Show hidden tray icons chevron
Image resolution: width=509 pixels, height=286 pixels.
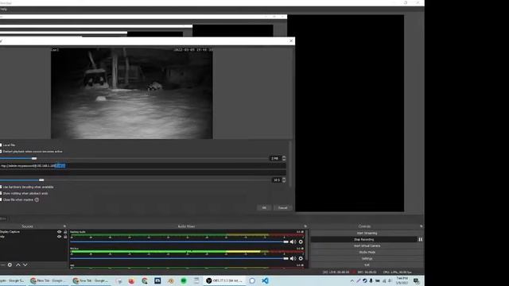pyautogui.click(x=352, y=280)
